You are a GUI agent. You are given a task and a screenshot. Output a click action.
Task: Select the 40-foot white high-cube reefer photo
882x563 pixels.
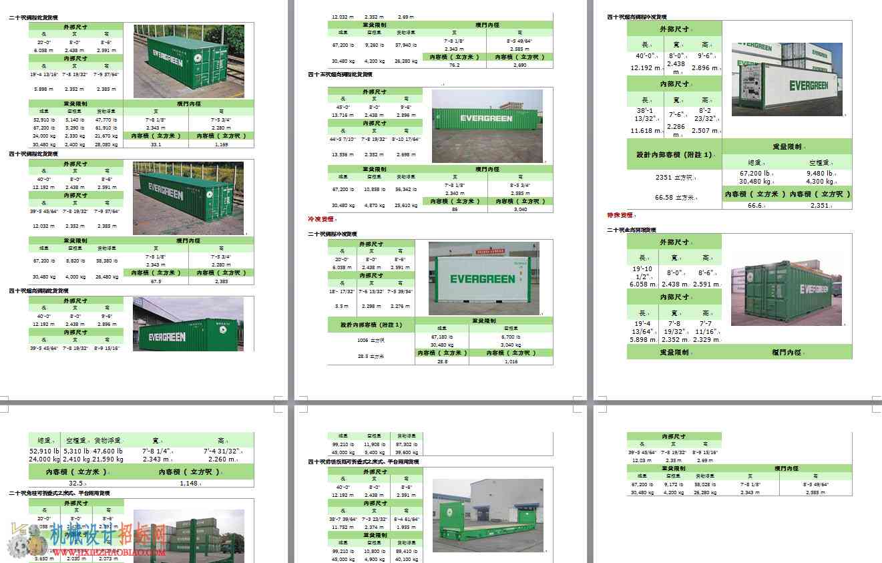(x=787, y=79)
